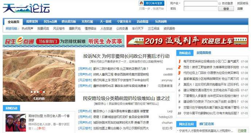Go to the 我要问政 channel
Screen dimensions: 251x133
tap(43, 28)
